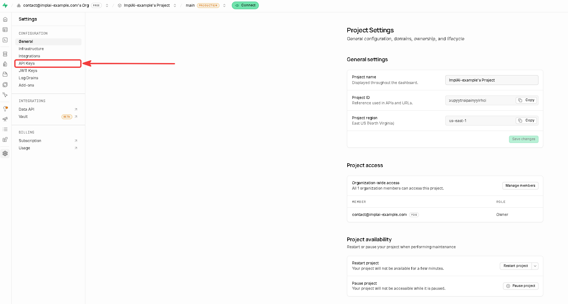Open the Usage billing link
Screen dimensions: 568x304
pyautogui.click(x=48, y=148)
